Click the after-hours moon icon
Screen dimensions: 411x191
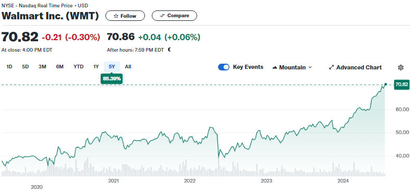(x=170, y=50)
